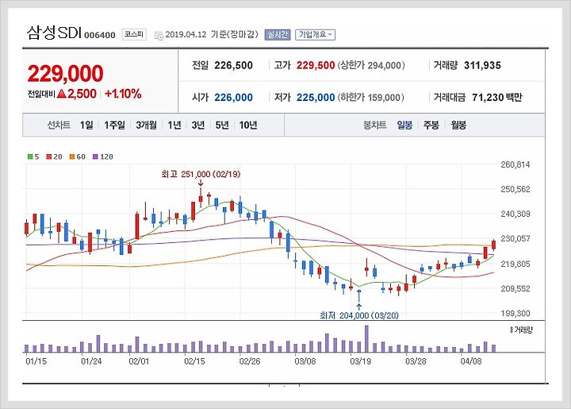Screen dimensions: 571x409
Task: Select the 3년 line chart tab
Action: tap(198, 125)
